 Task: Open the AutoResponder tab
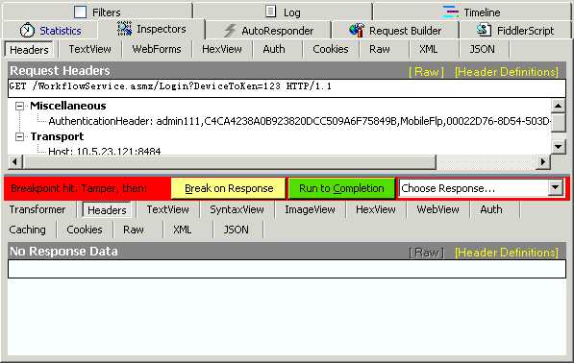[268, 31]
